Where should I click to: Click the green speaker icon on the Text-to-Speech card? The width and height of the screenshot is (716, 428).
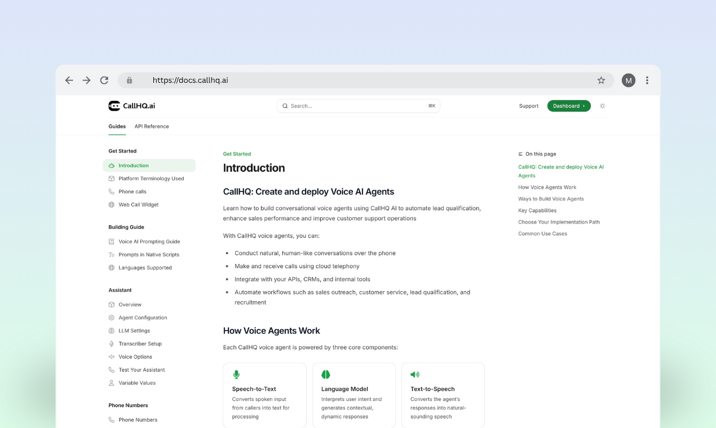pos(415,374)
